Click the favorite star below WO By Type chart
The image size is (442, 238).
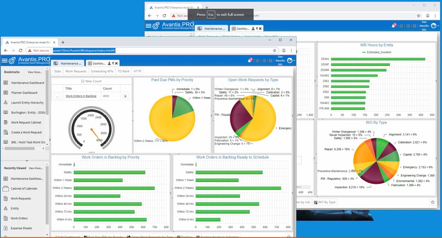[x=433, y=202]
